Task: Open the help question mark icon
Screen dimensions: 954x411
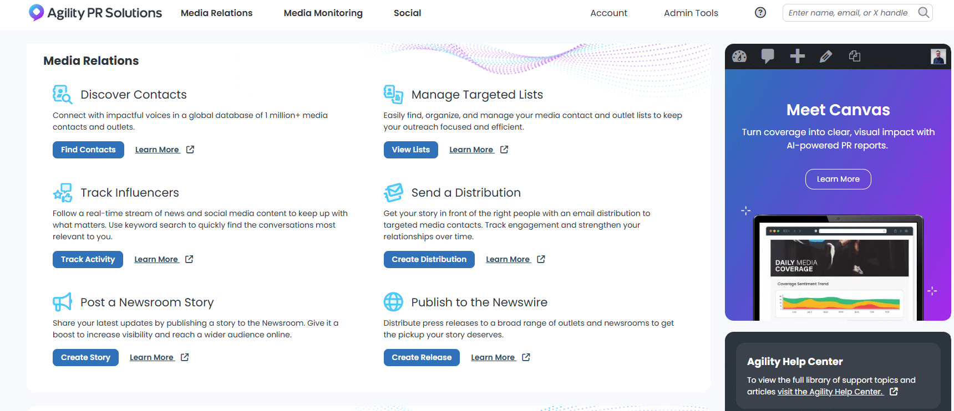Action: click(760, 13)
